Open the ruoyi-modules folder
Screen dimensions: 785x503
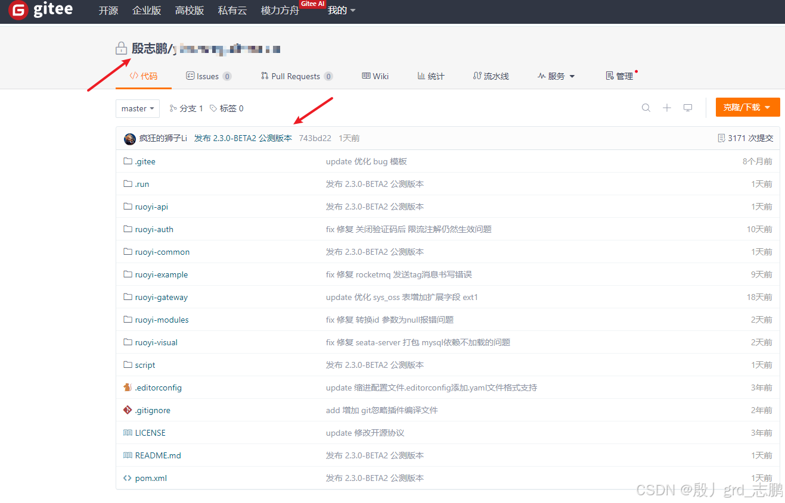tap(162, 320)
